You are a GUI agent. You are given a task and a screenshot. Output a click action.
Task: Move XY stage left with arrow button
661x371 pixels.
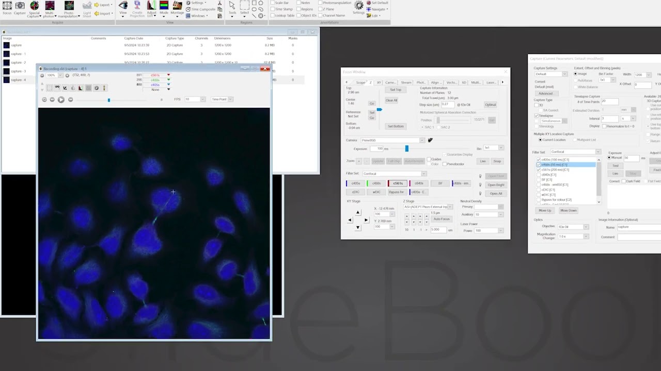[x=350, y=220]
